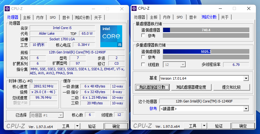This screenshot has height=134, width=260.
Task: Click the CPU-Z app icon in right window title bar
Action: (134, 8)
